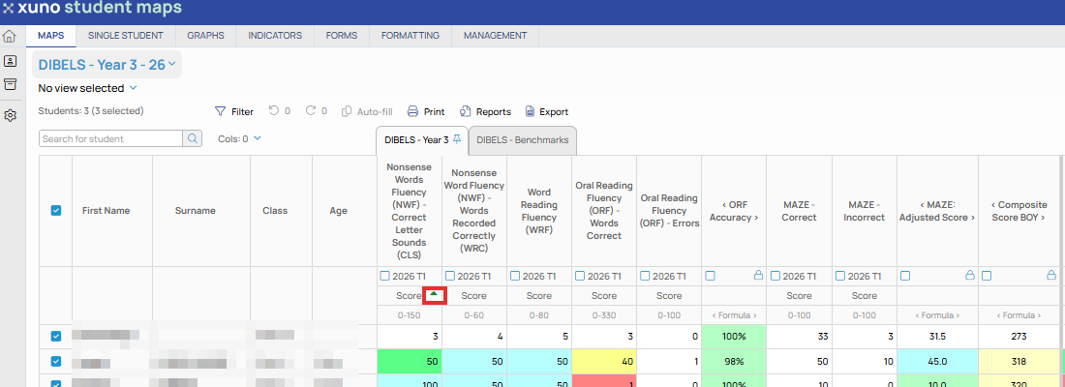Open the DIBELS - Year 3 - 26 map dropdown

pyautogui.click(x=106, y=65)
